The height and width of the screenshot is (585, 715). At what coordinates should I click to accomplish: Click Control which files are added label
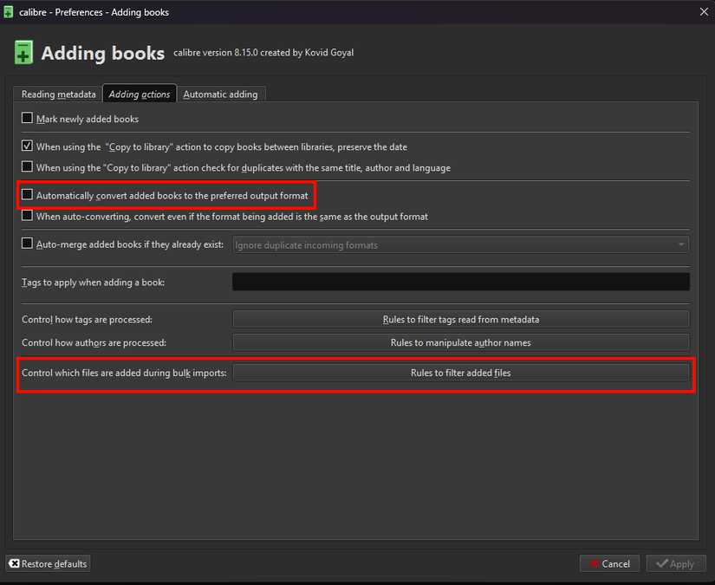pos(124,373)
